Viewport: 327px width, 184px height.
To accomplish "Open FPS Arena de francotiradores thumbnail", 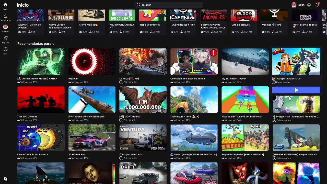I will 92,100.
